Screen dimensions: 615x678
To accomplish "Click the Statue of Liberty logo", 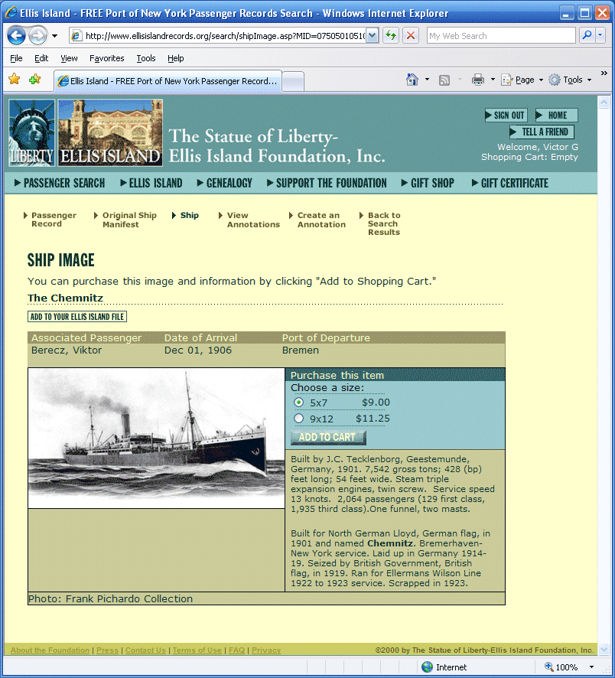I will (x=32, y=132).
